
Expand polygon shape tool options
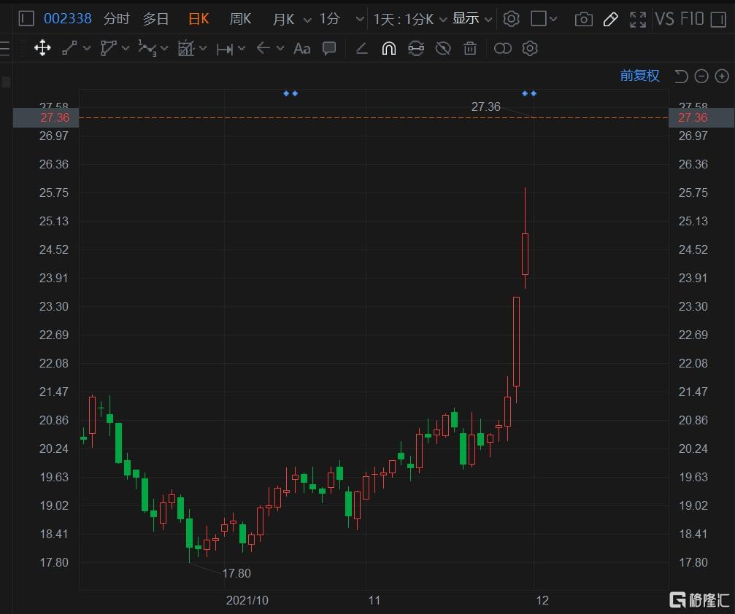(126, 48)
